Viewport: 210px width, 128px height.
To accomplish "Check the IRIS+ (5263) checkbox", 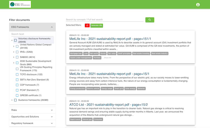I will [17, 52].
